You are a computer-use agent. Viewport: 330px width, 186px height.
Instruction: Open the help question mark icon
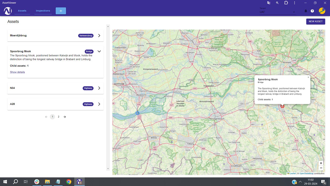tap(312, 11)
